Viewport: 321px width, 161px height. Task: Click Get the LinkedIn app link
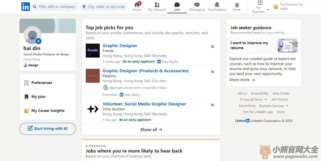258,112
